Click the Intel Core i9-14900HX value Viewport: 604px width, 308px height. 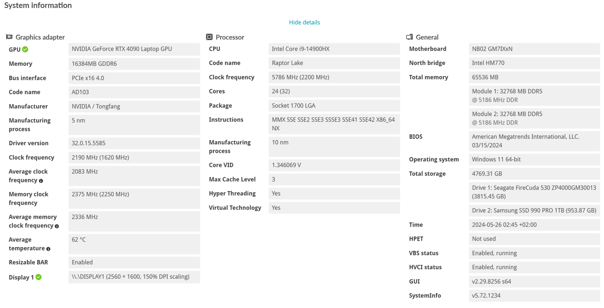point(301,49)
